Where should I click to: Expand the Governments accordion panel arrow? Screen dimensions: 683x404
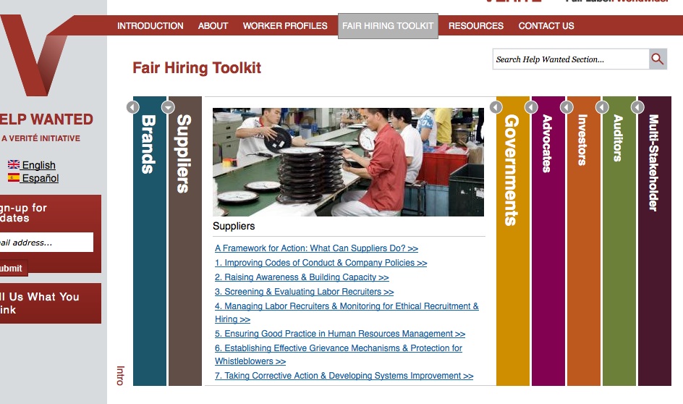pyautogui.click(x=496, y=107)
